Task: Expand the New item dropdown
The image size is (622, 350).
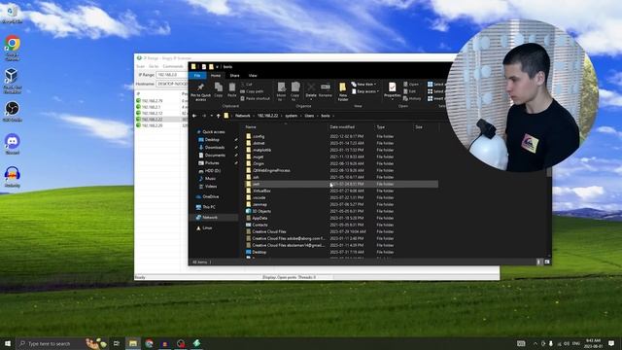Action: pos(363,85)
